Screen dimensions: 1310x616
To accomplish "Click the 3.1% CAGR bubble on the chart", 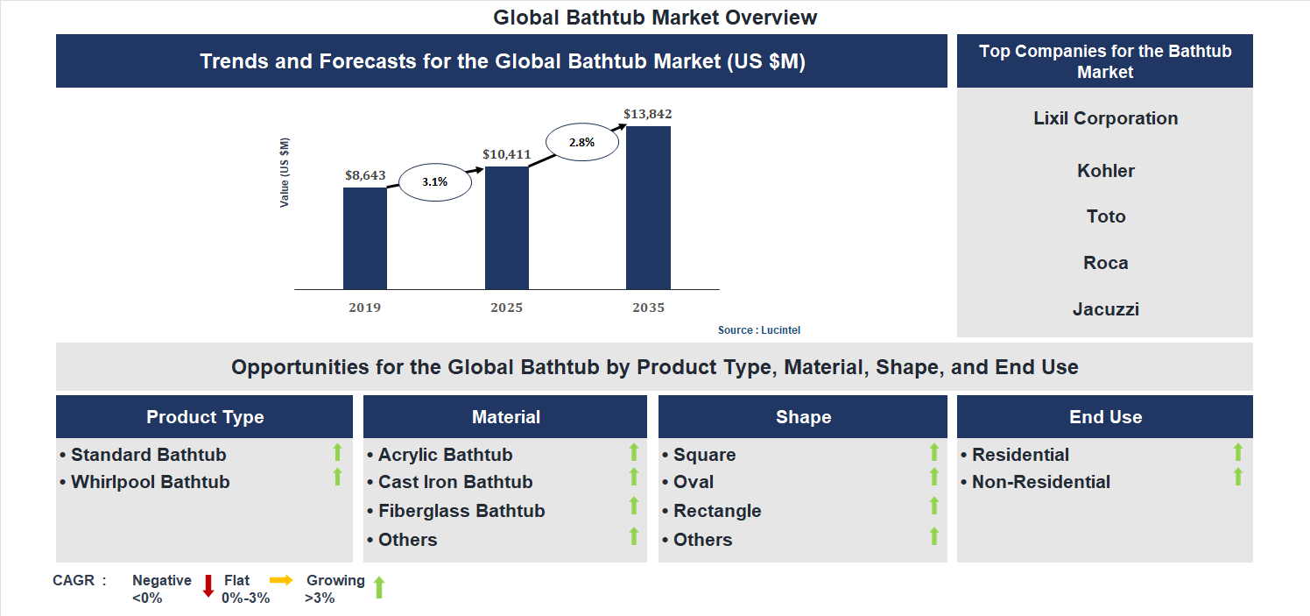I will click(x=435, y=181).
